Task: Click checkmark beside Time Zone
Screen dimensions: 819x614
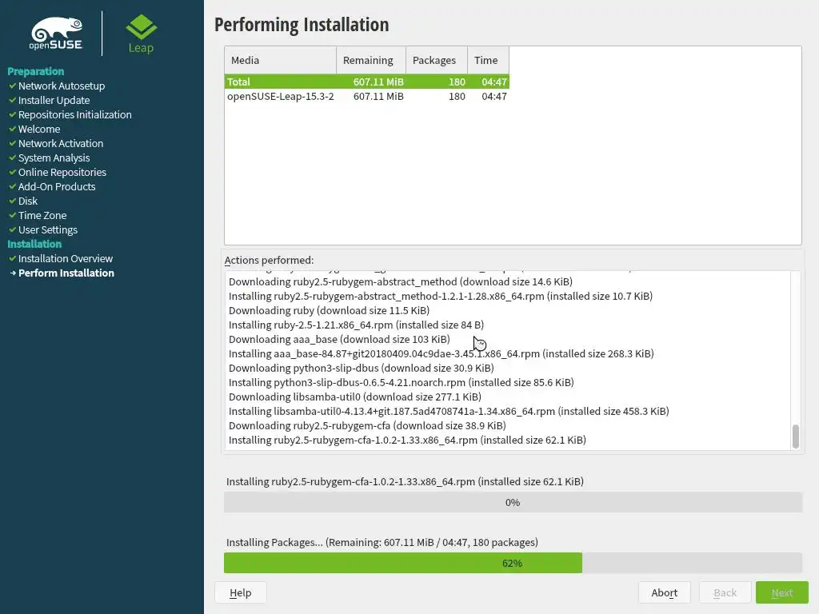Action: (13, 215)
